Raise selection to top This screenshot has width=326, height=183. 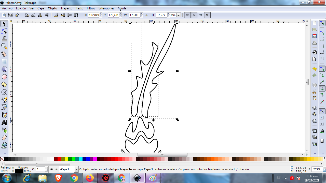point(76,15)
